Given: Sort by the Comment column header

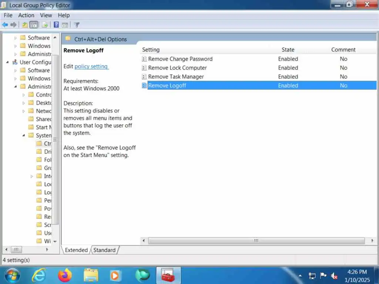Looking at the screenshot, I should (x=343, y=50).
